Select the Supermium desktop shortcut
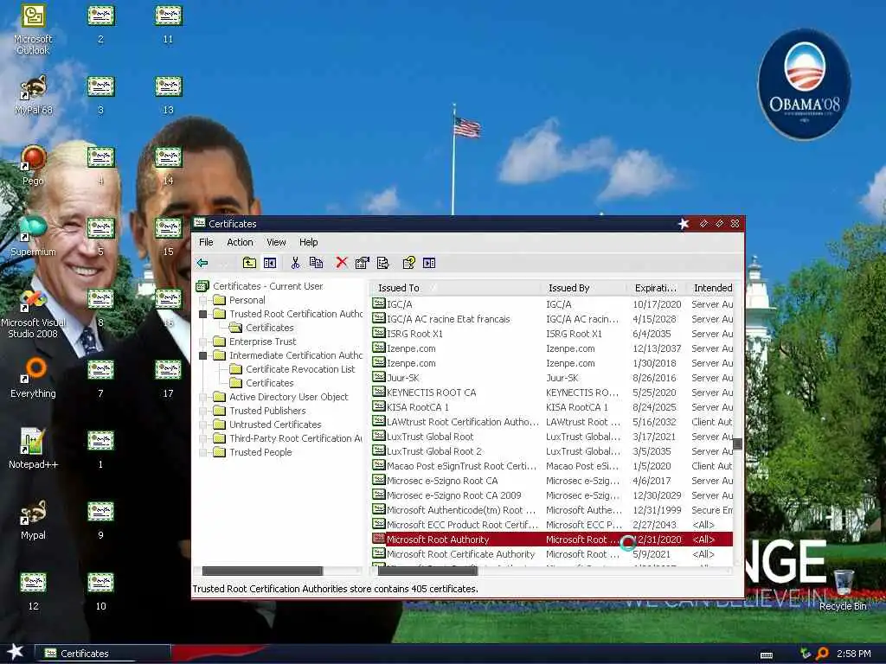 33,236
